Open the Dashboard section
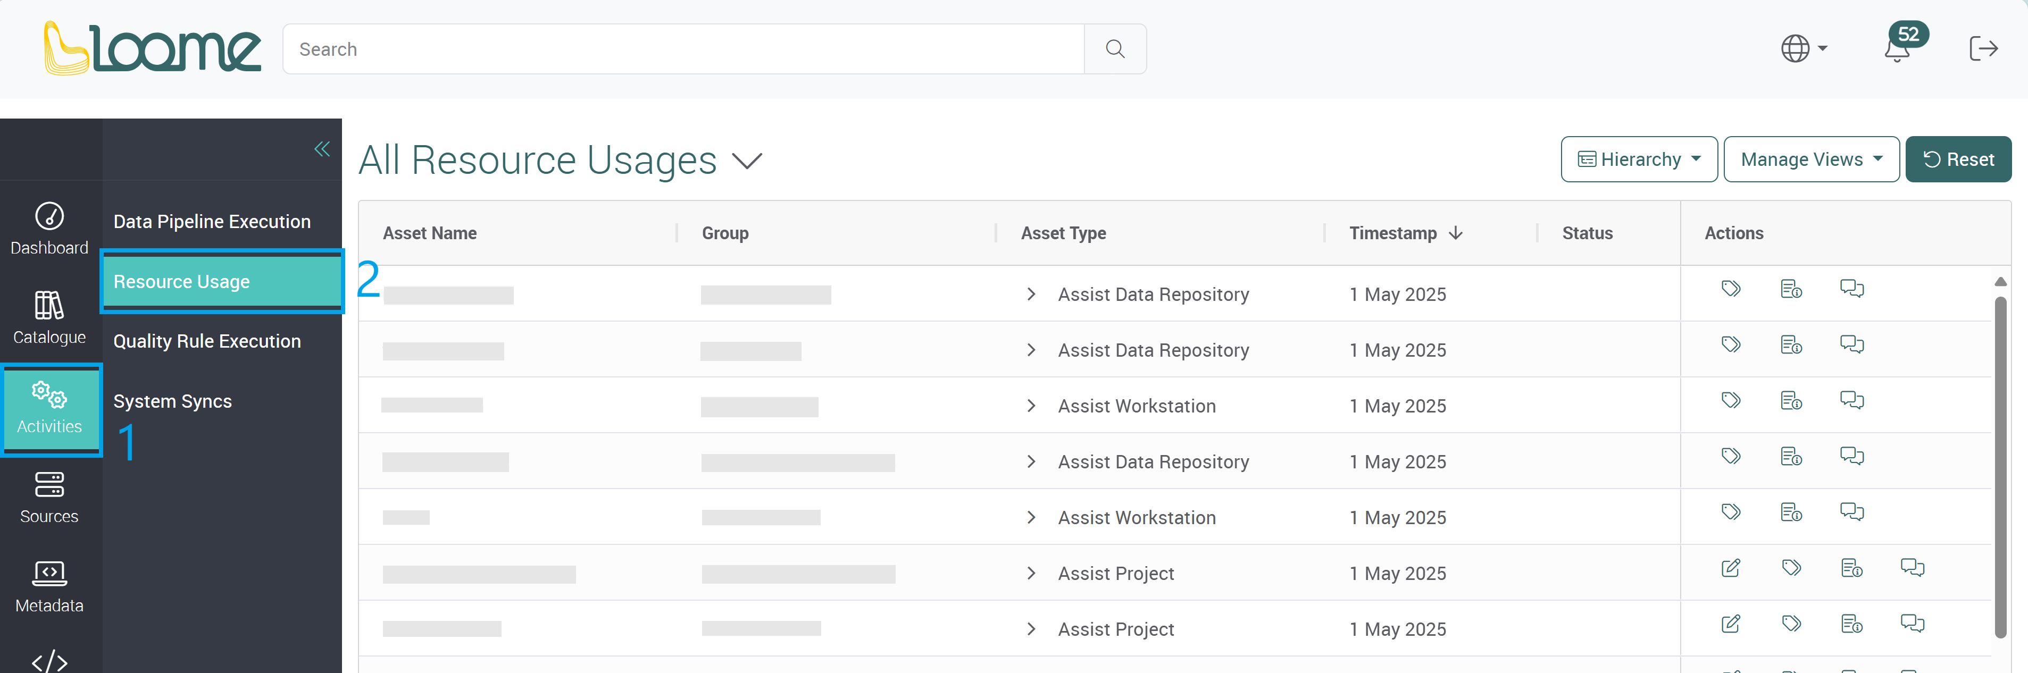The width and height of the screenshot is (2028, 673). 49,229
